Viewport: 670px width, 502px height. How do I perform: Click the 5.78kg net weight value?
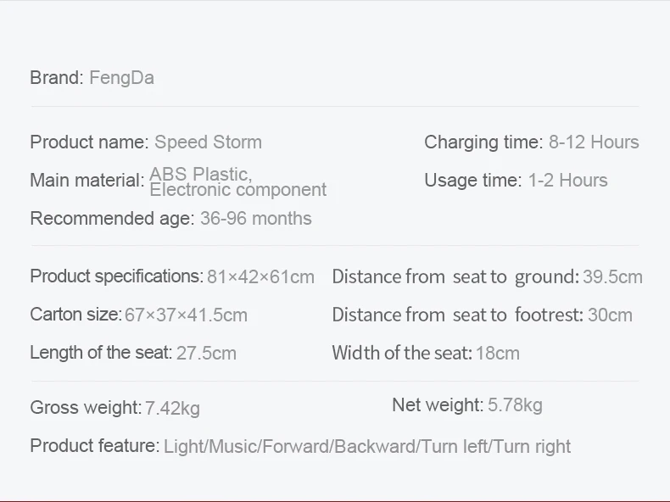[x=516, y=405]
